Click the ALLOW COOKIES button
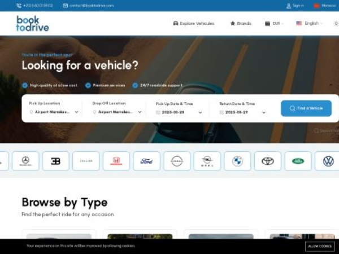 click(x=320, y=246)
